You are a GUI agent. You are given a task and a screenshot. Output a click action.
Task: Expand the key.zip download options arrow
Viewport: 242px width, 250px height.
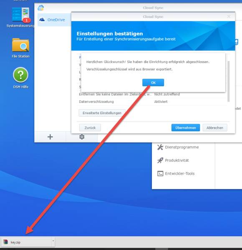tap(53, 241)
